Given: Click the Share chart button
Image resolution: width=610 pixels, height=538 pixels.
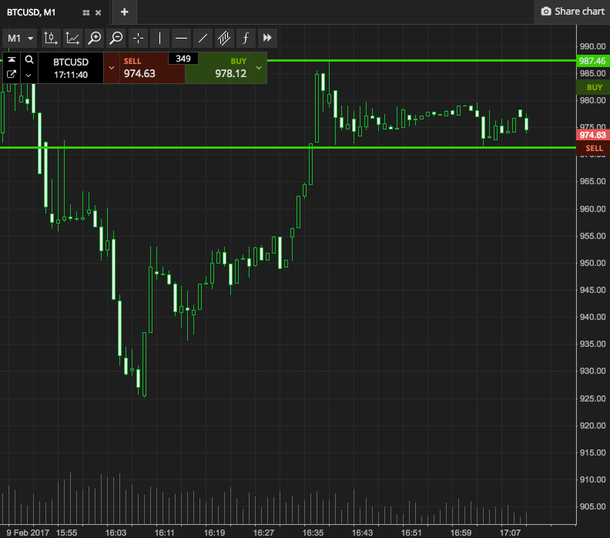Looking at the screenshot, I should (x=572, y=12).
